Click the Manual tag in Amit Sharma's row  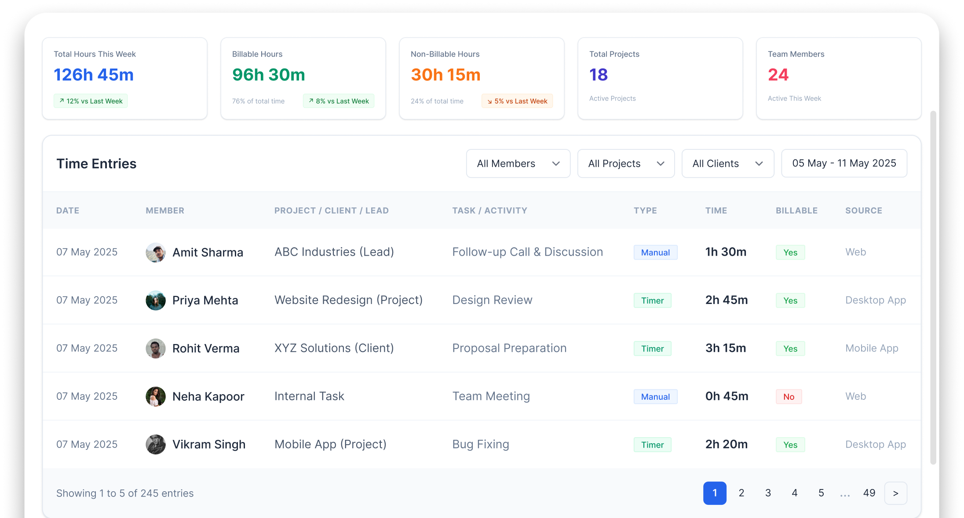click(655, 252)
